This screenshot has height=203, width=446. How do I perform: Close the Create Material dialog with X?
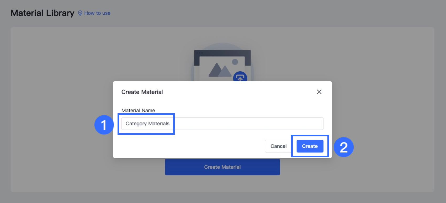pyautogui.click(x=319, y=92)
